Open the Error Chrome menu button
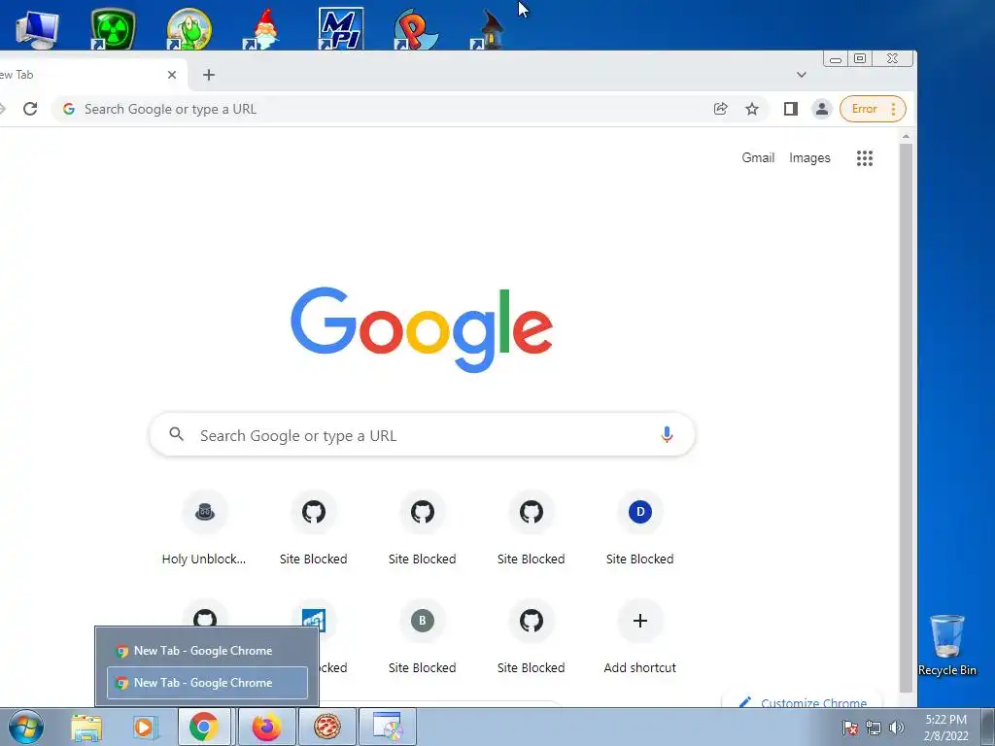 pos(873,109)
